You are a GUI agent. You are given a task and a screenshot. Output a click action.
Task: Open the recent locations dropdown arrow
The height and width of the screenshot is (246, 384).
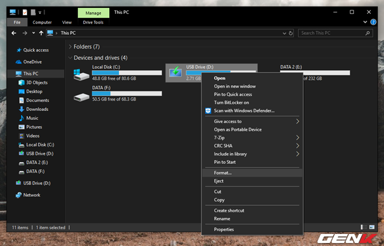pyautogui.click(x=34, y=33)
